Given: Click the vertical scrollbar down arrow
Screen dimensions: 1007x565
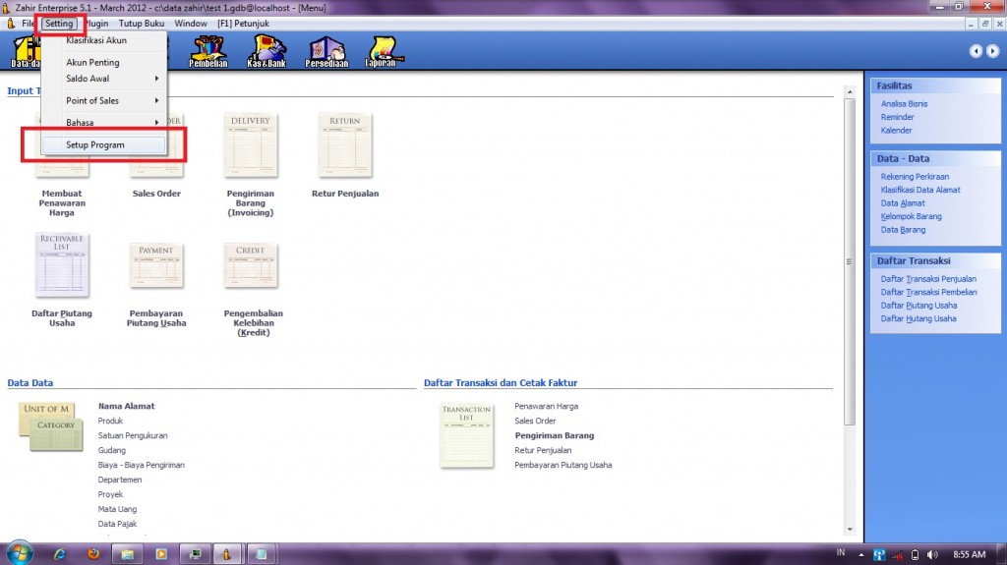Looking at the screenshot, I should point(850,530).
